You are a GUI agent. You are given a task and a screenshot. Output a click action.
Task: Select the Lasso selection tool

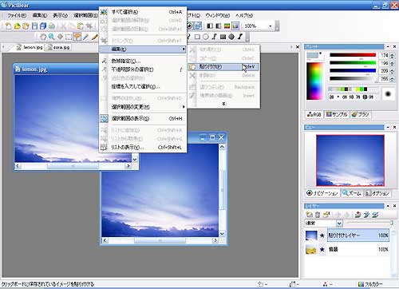click(x=77, y=37)
